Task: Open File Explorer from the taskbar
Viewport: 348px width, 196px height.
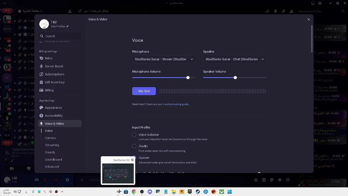Action: click(174, 192)
